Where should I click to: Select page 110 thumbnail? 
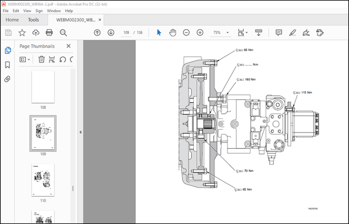click(43, 180)
